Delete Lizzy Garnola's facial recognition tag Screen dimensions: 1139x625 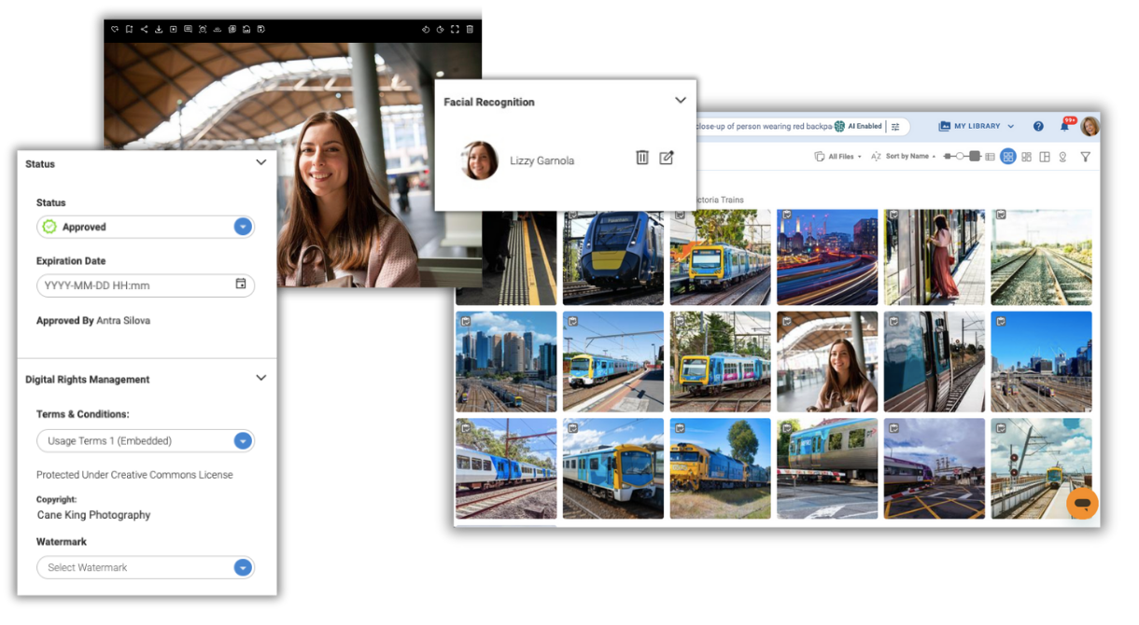click(x=642, y=158)
